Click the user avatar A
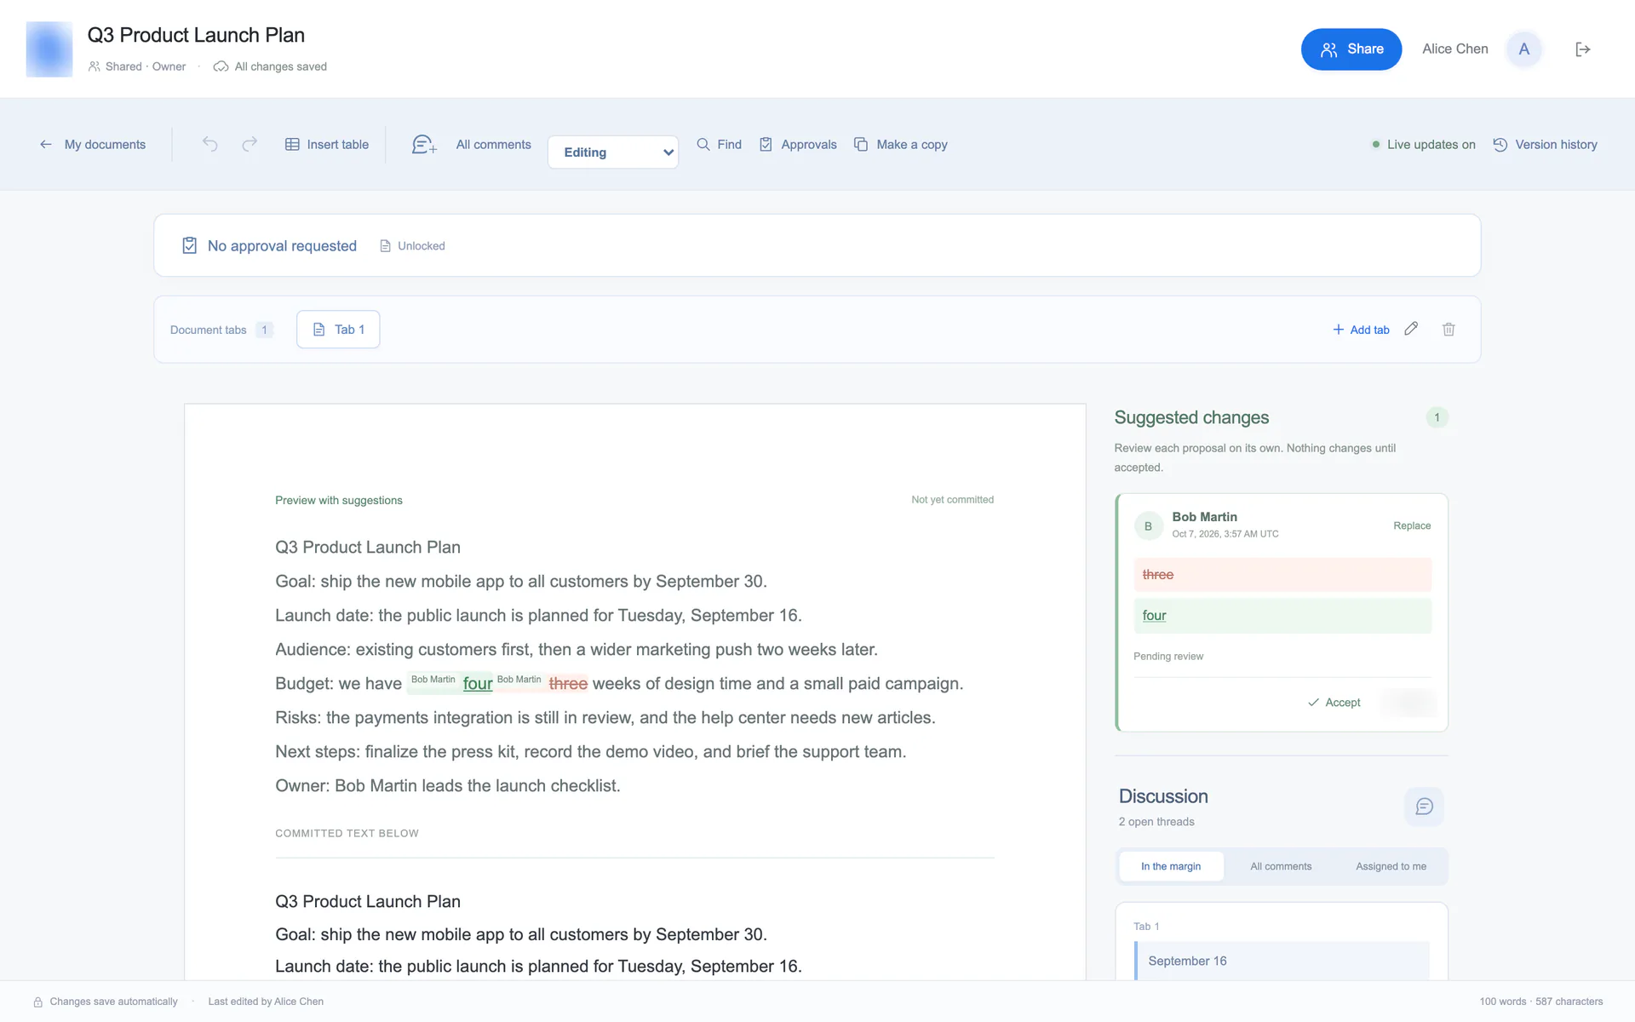The image size is (1635, 1022). point(1523,49)
